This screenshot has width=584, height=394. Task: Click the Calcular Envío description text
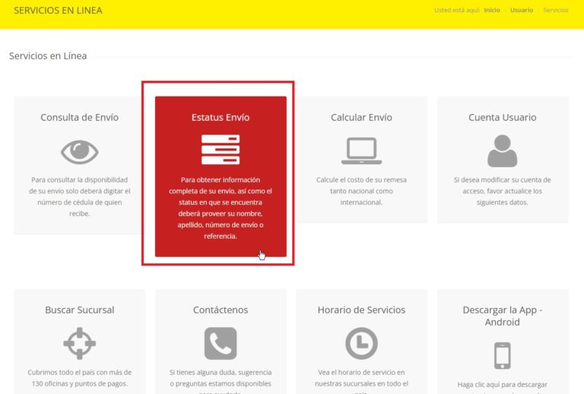[362, 191]
